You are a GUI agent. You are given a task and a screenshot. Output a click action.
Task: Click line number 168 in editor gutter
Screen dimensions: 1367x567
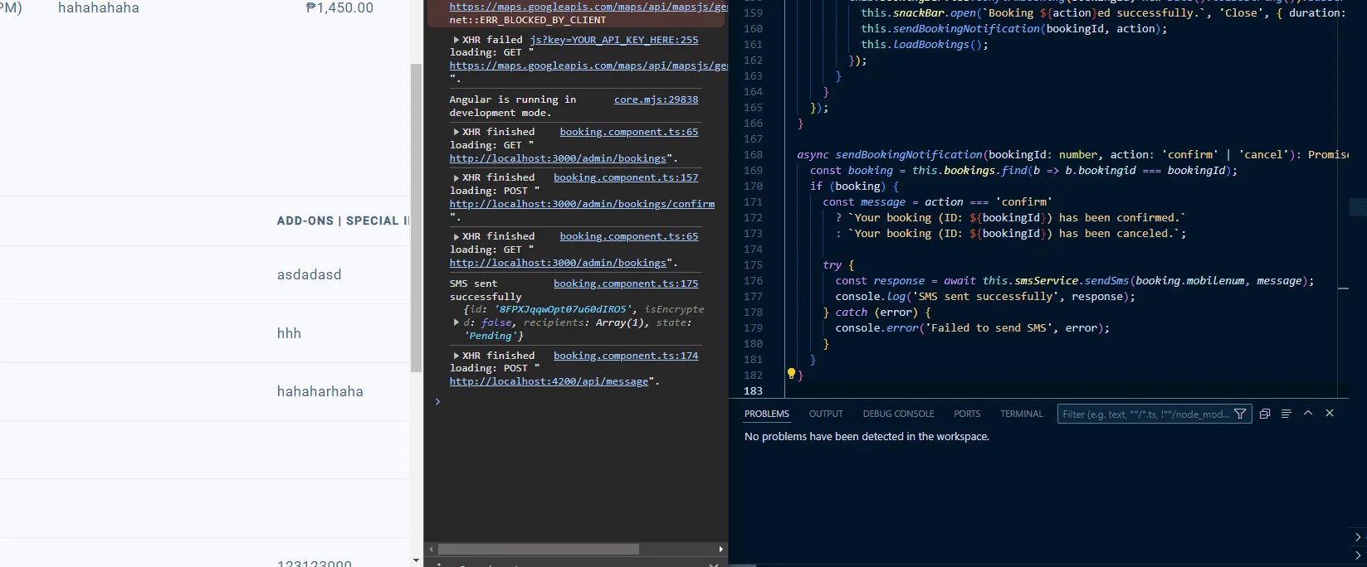[x=753, y=154]
